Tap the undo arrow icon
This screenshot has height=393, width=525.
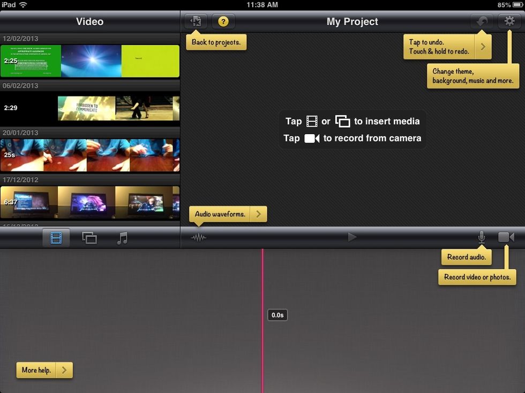tap(482, 21)
